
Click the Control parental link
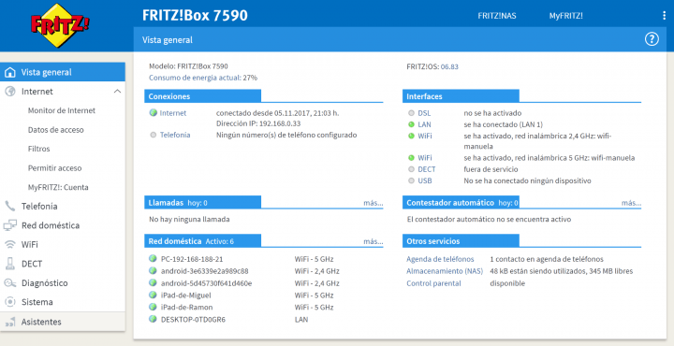coord(433,283)
